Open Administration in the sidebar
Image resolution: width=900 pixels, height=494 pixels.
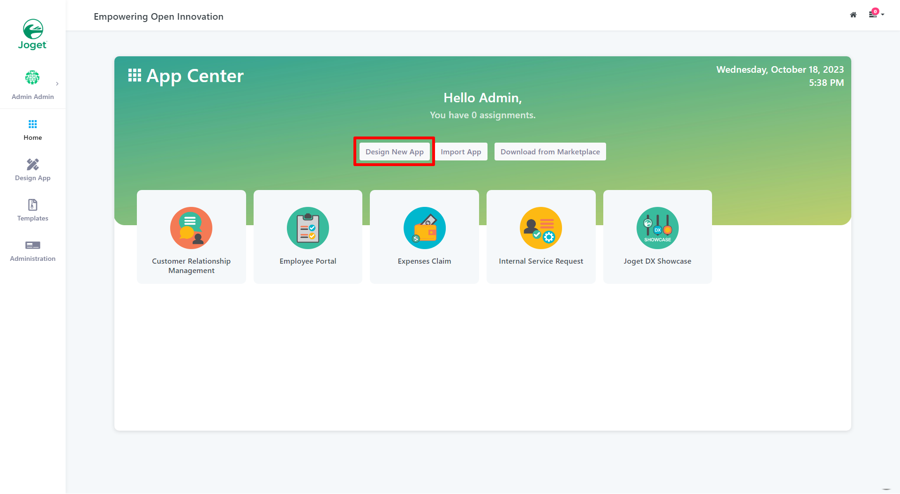pyautogui.click(x=33, y=251)
